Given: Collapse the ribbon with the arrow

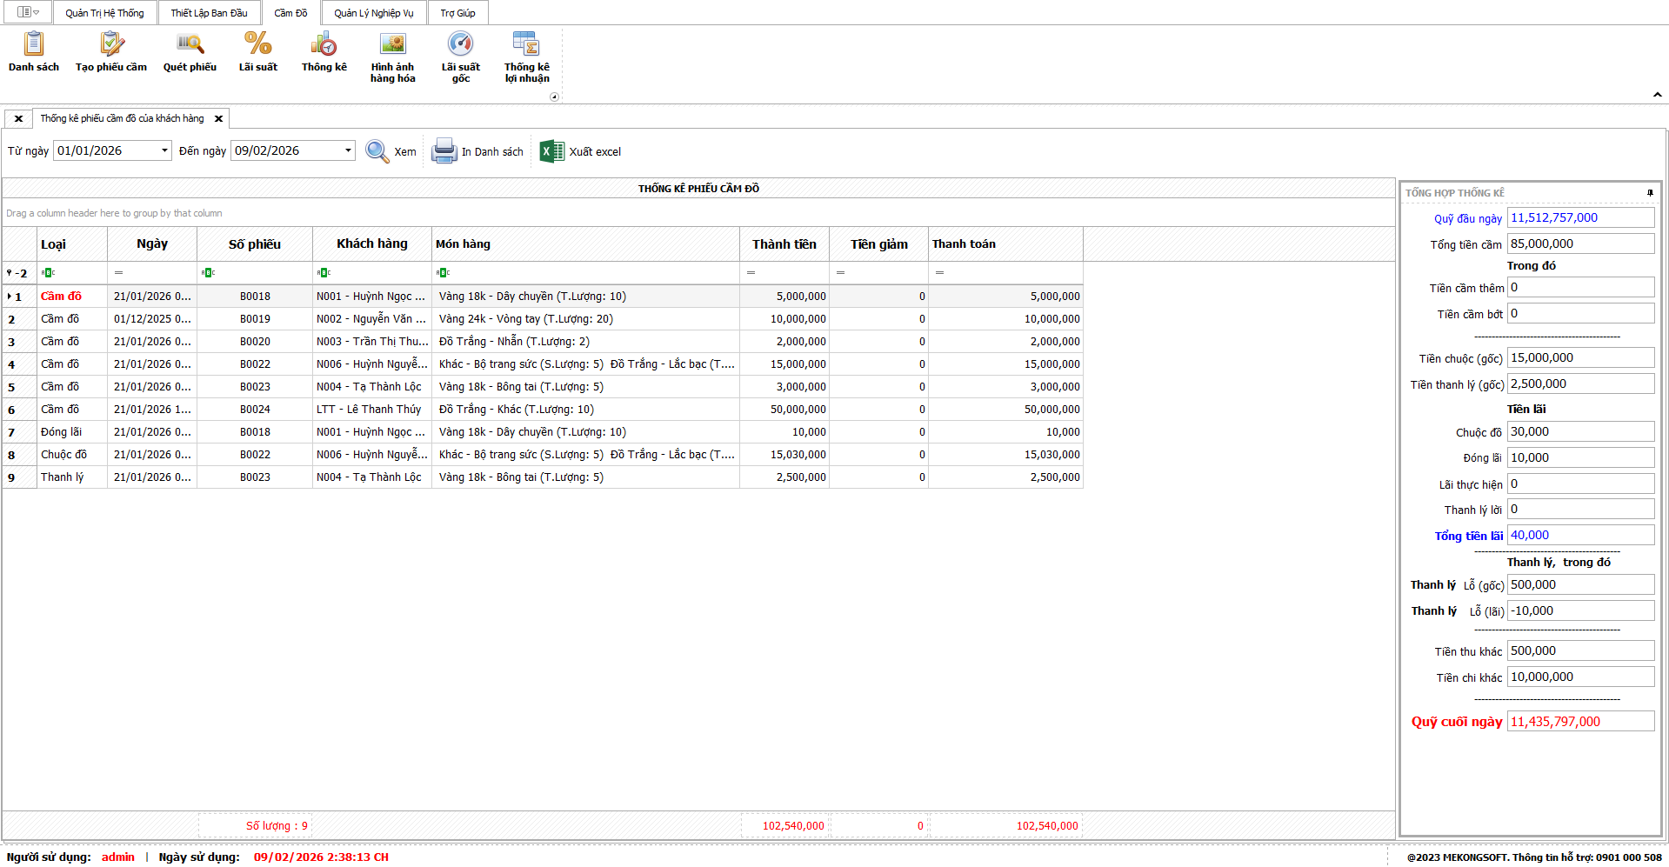Looking at the screenshot, I should click(1657, 95).
